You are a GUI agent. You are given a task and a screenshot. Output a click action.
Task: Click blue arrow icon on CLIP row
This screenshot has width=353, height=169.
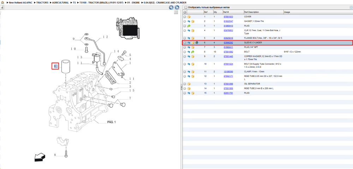point(189,30)
